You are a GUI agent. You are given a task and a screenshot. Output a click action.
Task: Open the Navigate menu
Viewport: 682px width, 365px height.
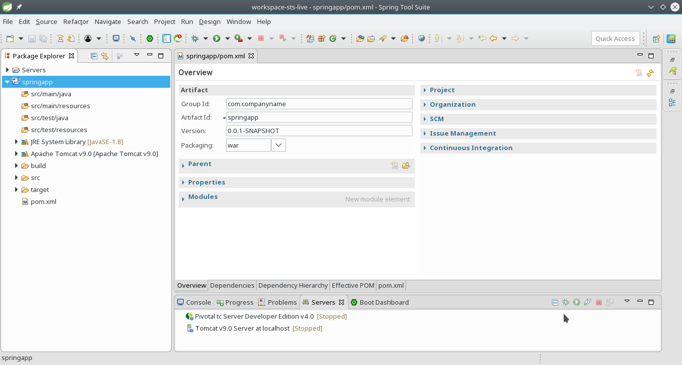[x=108, y=21]
